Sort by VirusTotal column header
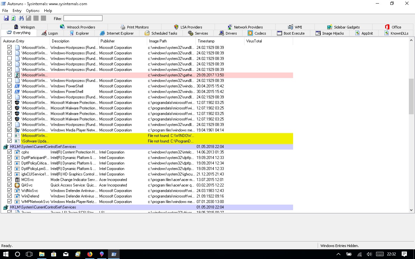This screenshot has width=415, height=259. click(x=269, y=41)
